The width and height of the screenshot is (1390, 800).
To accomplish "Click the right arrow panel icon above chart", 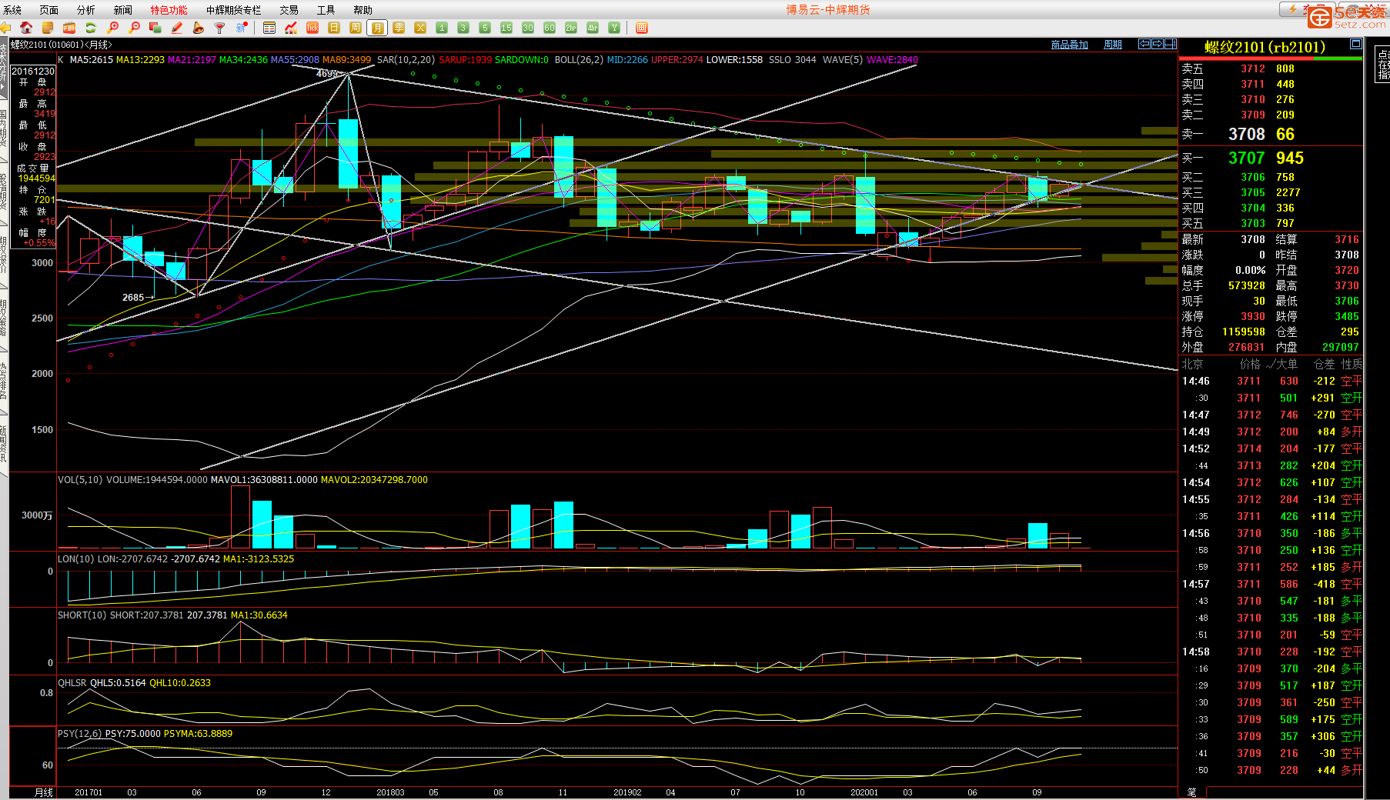I will tap(1158, 44).
